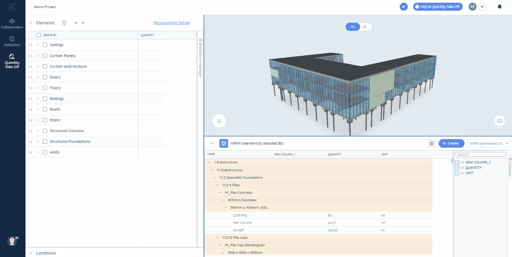The height and width of the screenshot is (257, 512).
Task: Tick the Curtain Panels checkbox
Action: coord(45,56)
